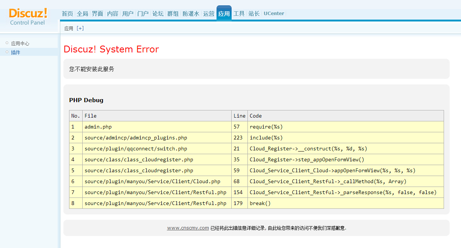Open the 首页 tab
The width and height of the screenshot is (461, 248).
pos(67,14)
